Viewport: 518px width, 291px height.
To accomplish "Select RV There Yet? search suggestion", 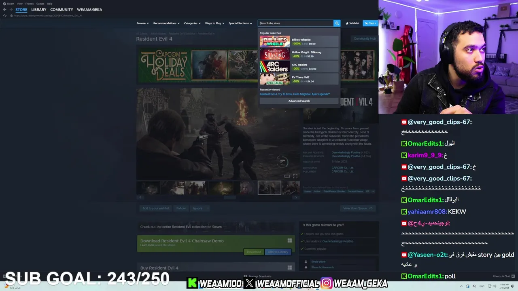I will pyautogui.click(x=299, y=79).
